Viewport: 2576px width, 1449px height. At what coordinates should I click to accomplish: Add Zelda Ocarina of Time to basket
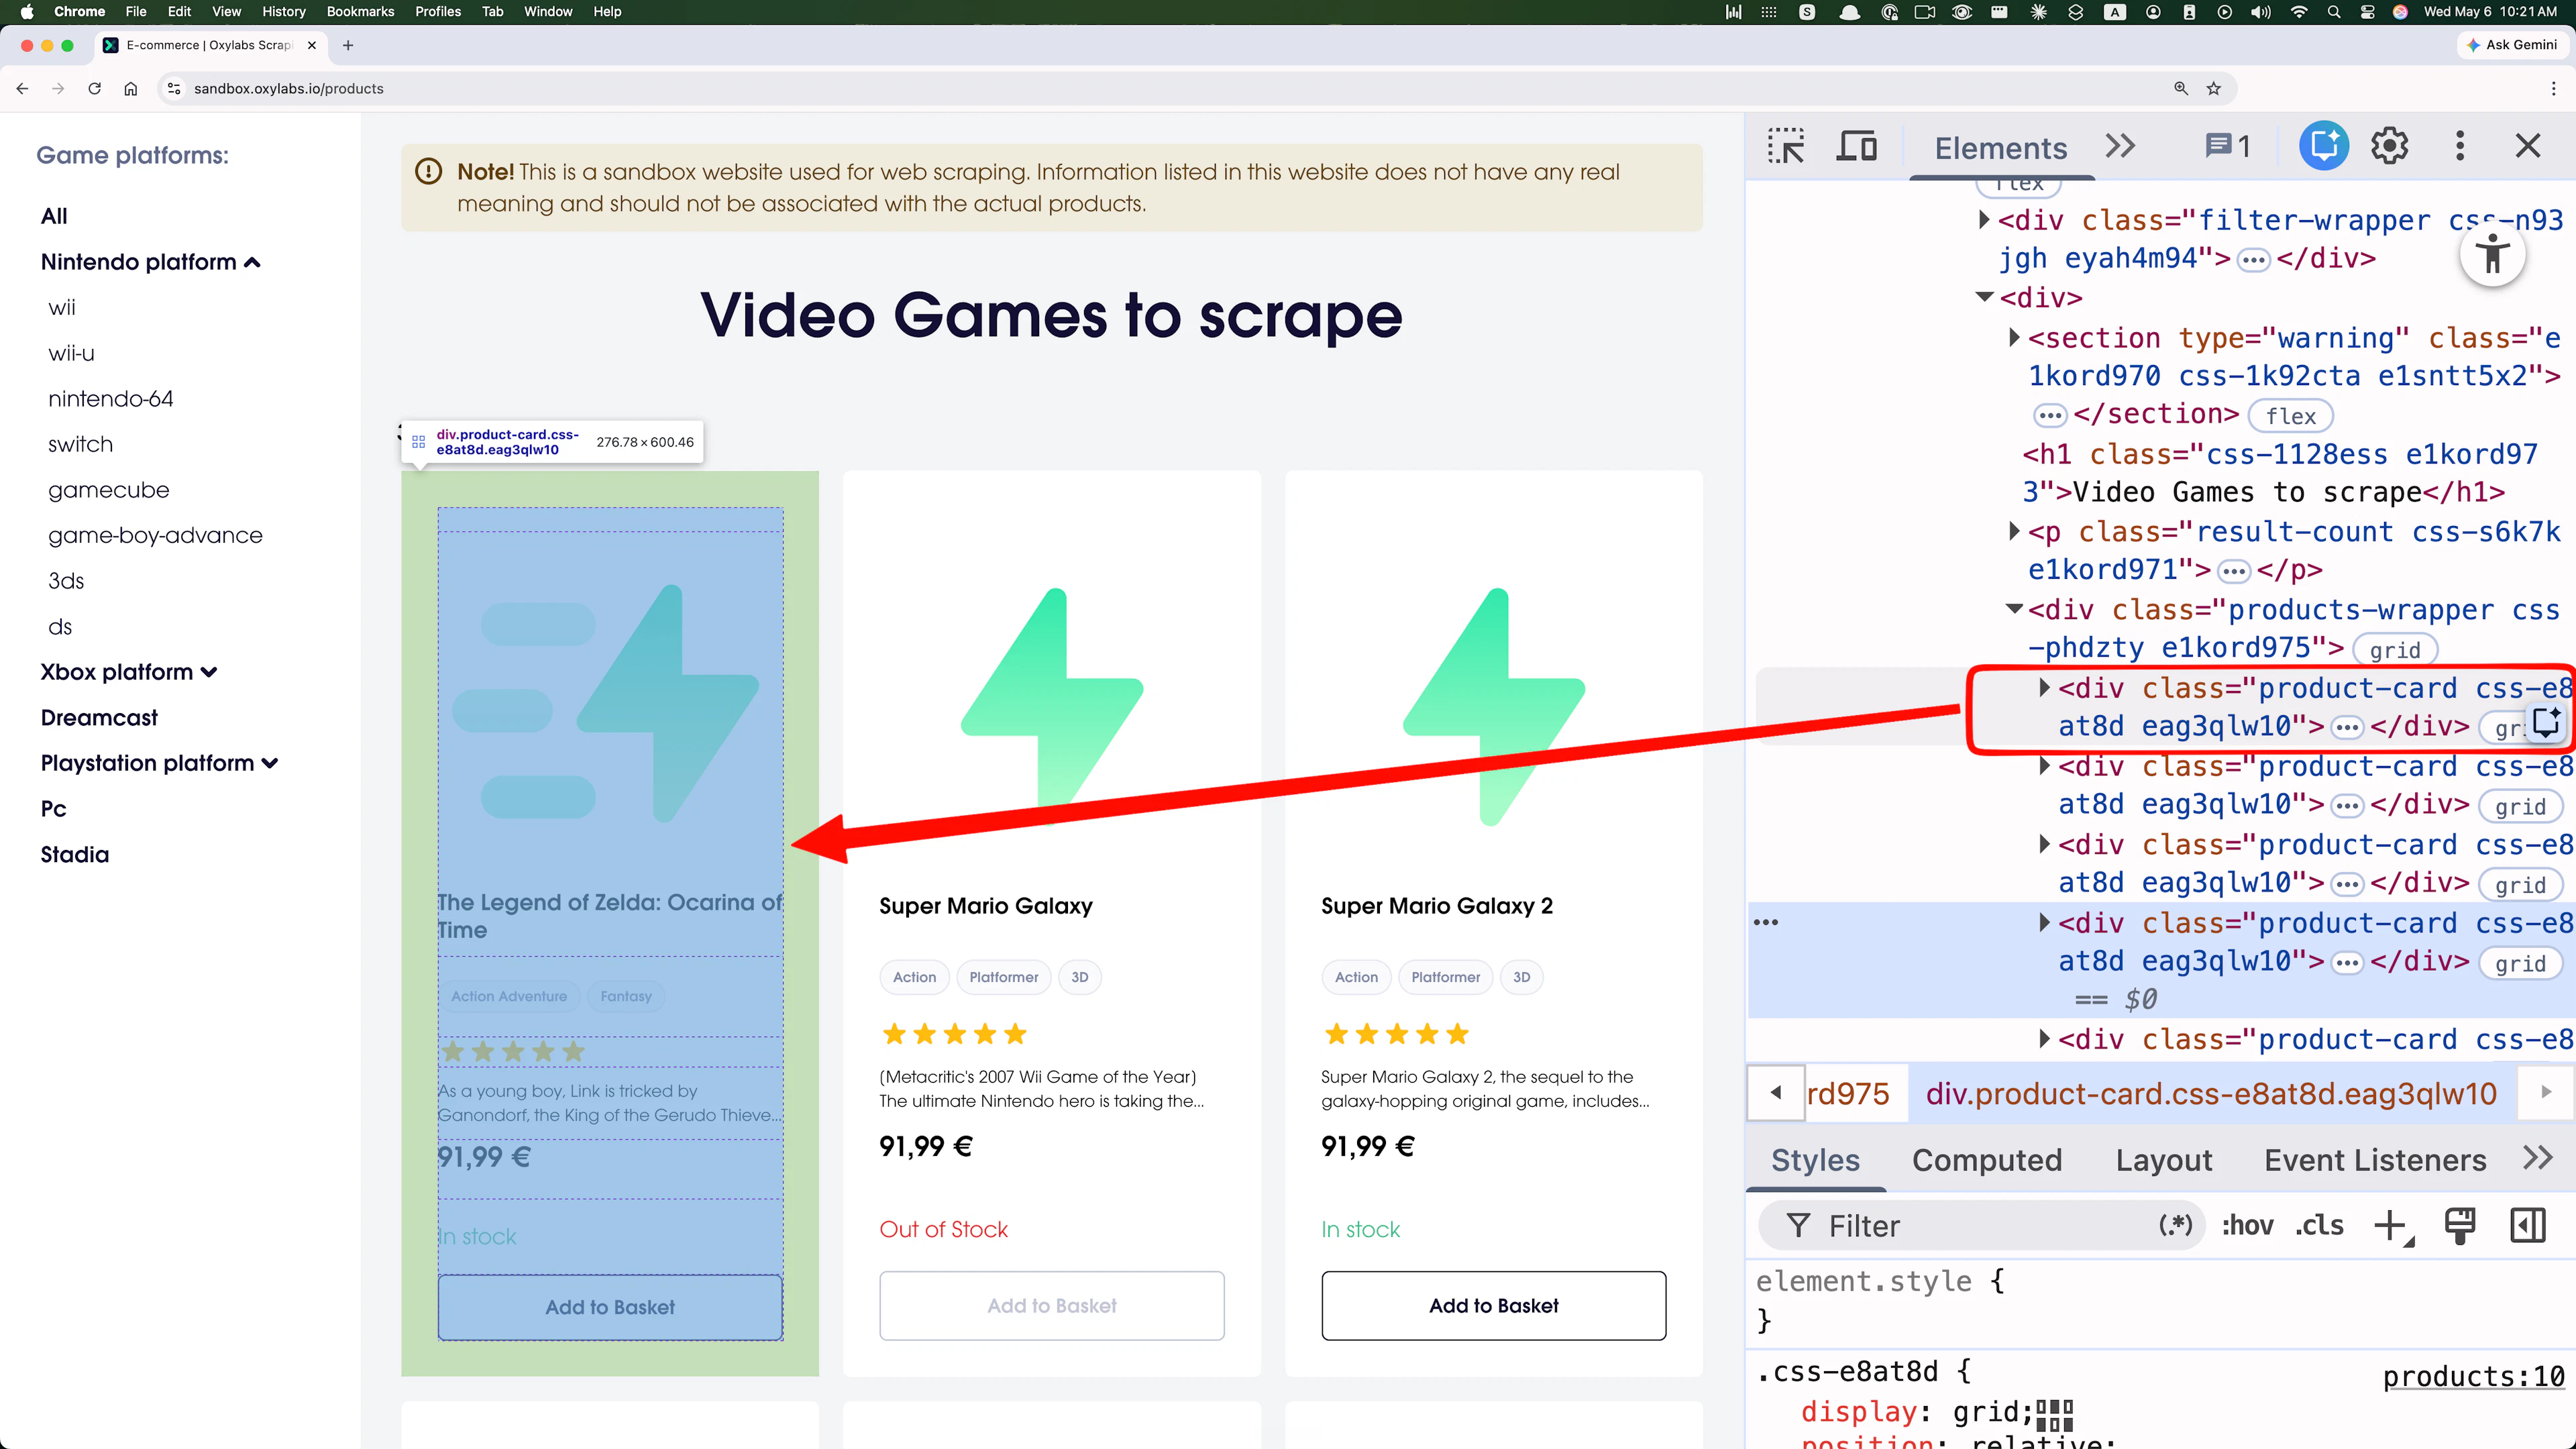point(610,1307)
